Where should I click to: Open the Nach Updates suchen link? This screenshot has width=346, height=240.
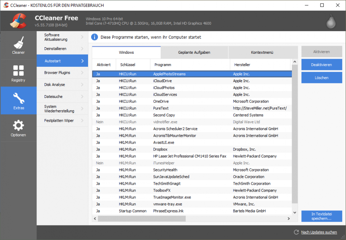tap(319, 232)
